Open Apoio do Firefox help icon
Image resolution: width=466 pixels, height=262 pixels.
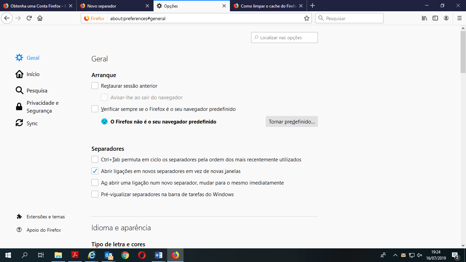click(x=19, y=230)
